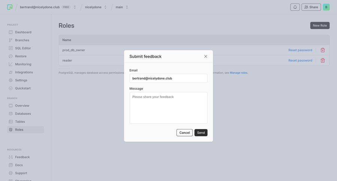Click Cancel in the feedback dialog

click(x=185, y=133)
